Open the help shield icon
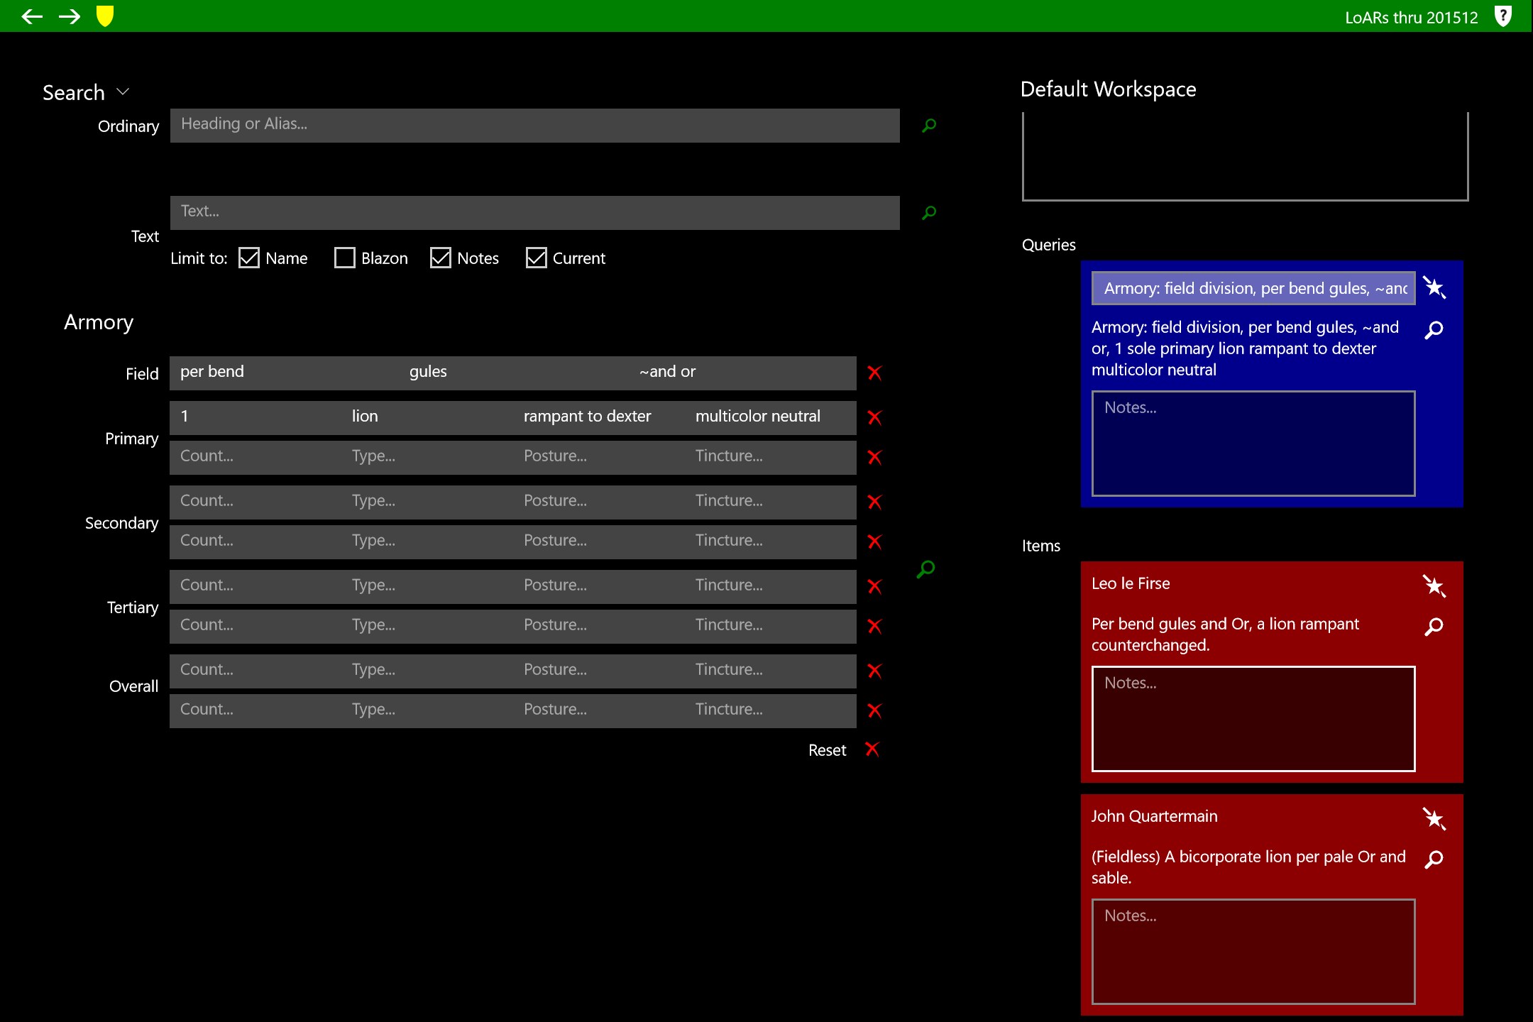Screen dimensions: 1533x1022 (x=1502, y=16)
